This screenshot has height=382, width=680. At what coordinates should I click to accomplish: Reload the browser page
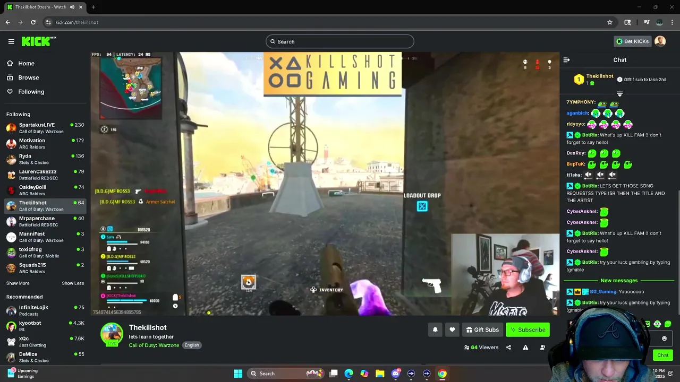33,22
